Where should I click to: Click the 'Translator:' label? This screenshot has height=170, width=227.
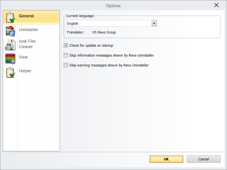75,32
